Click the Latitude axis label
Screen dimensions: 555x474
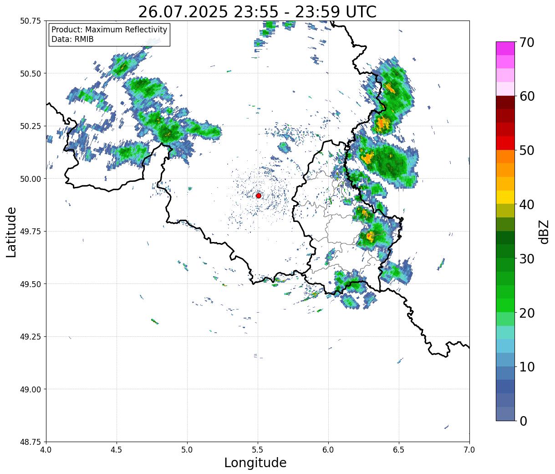[x=11, y=232]
